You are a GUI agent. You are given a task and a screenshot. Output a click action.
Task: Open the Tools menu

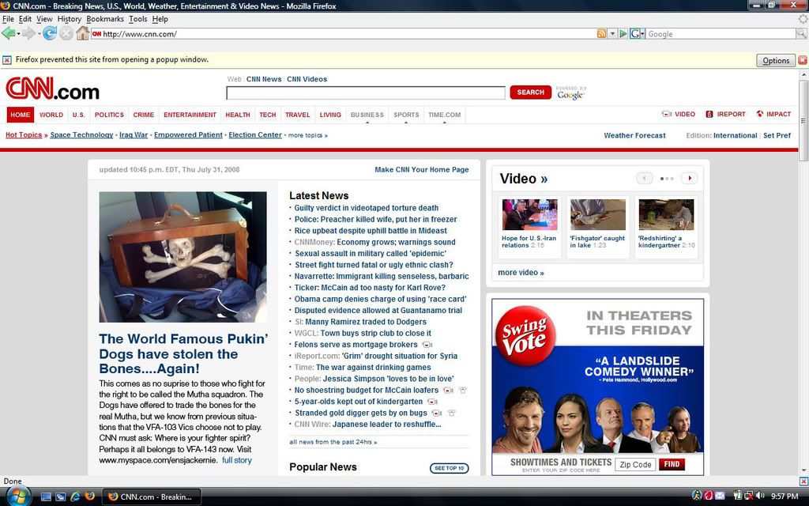point(137,19)
